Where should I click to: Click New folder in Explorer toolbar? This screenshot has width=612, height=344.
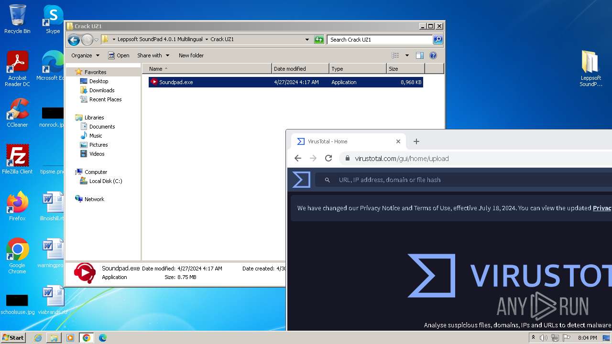(x=191, y=55)
